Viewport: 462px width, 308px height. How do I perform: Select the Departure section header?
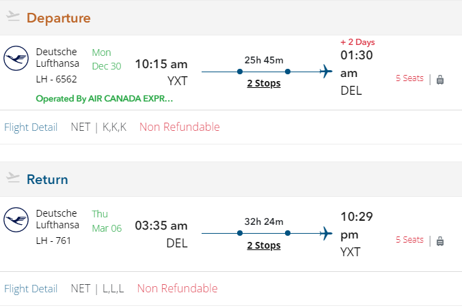[59, 18]
